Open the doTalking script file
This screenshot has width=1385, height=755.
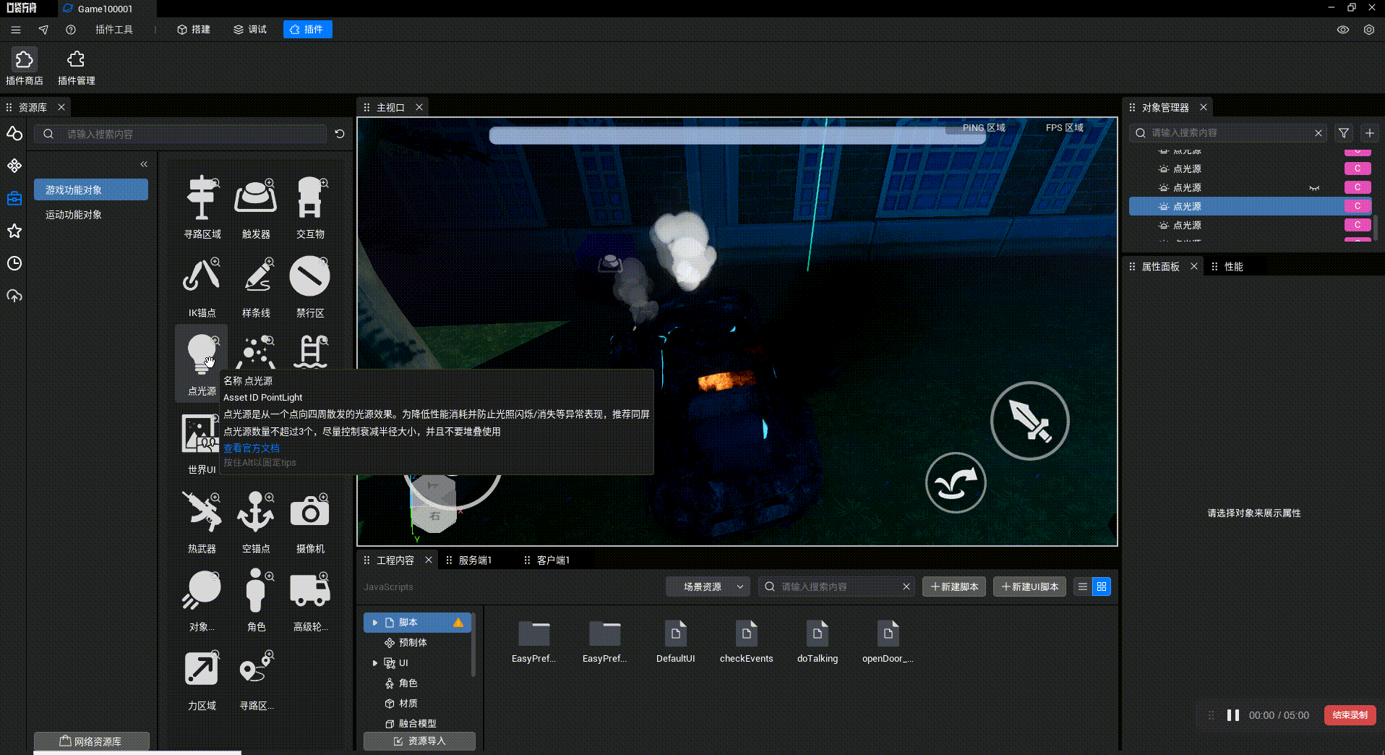click(817, 641)
